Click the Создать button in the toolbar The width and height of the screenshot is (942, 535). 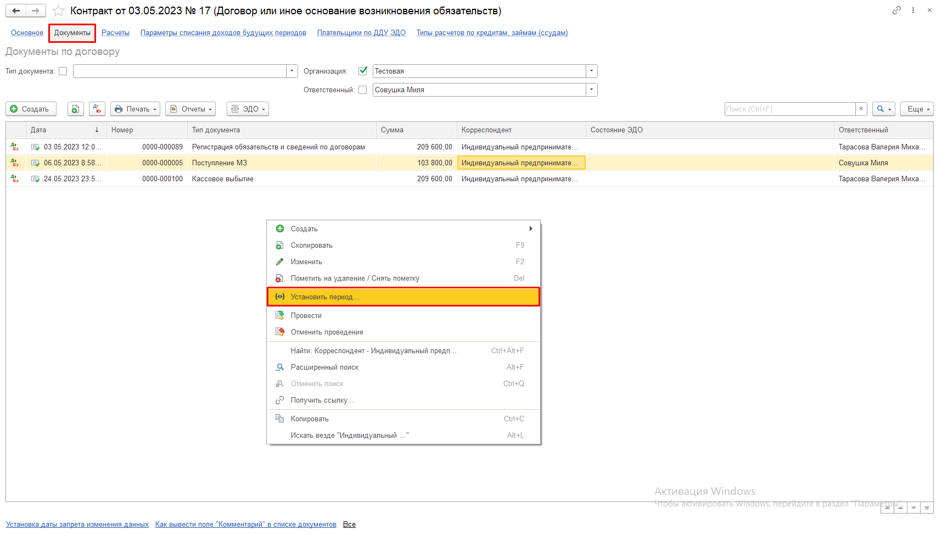(31, 109)
